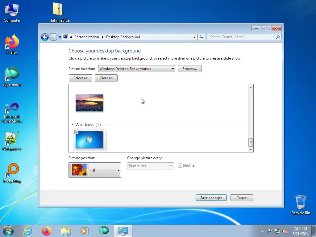
Task: Open Windows Explorer from the taskbar
Action: tap(66, 231)
